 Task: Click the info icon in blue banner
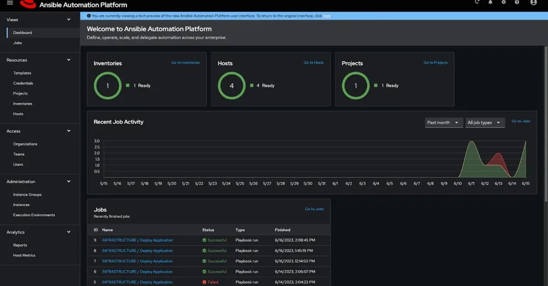(x=89, y=15)
